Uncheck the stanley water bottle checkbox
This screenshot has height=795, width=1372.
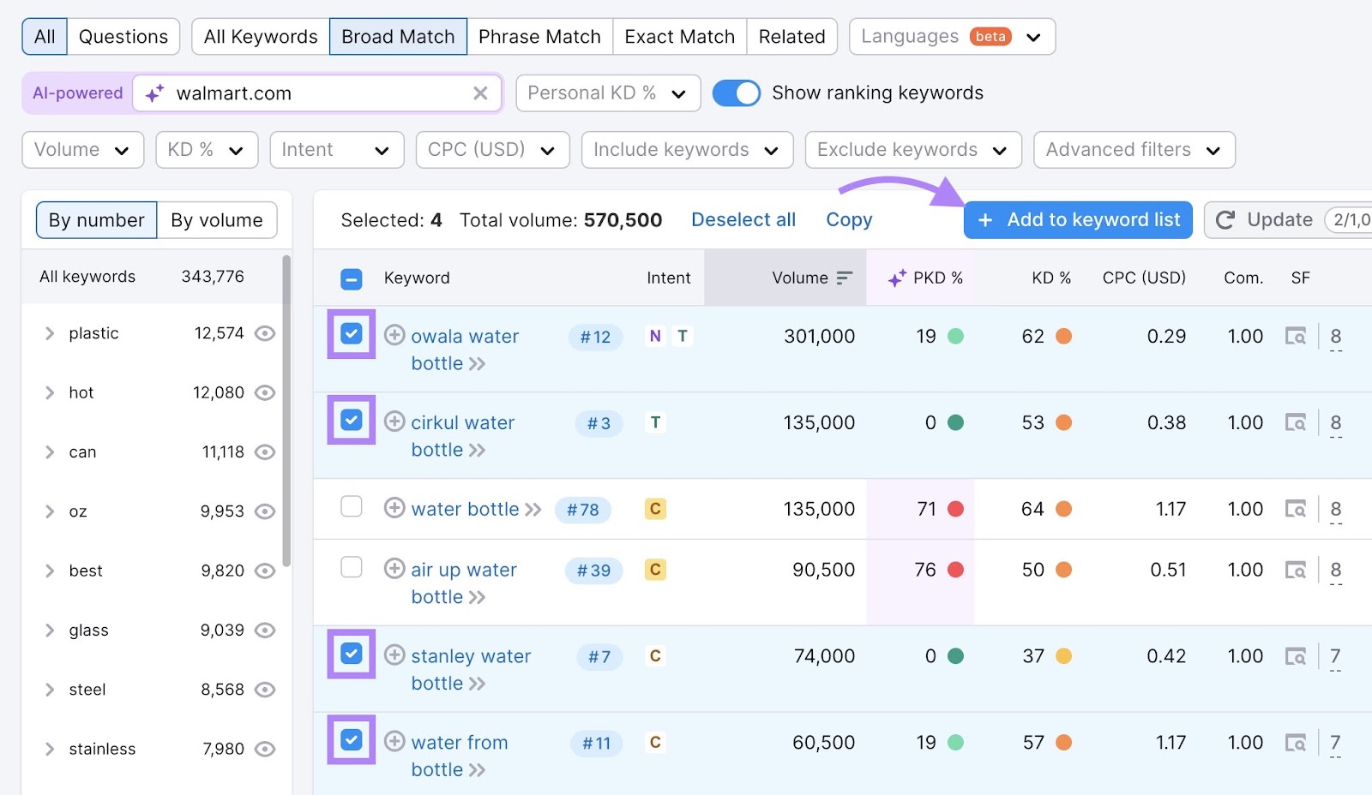351,655
